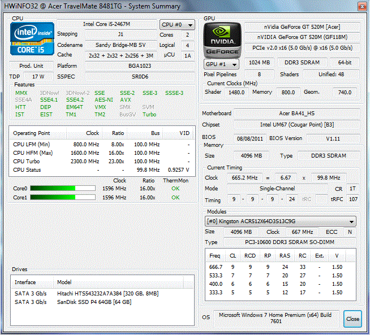The image size is (370, 335).
Task: Close the System Summary window
Action: click(362, 6)
